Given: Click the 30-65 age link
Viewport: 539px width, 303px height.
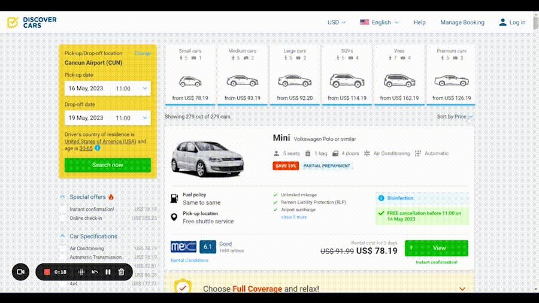Looking at the screenshot, I should pyautogui.click(x=86, y=149).
